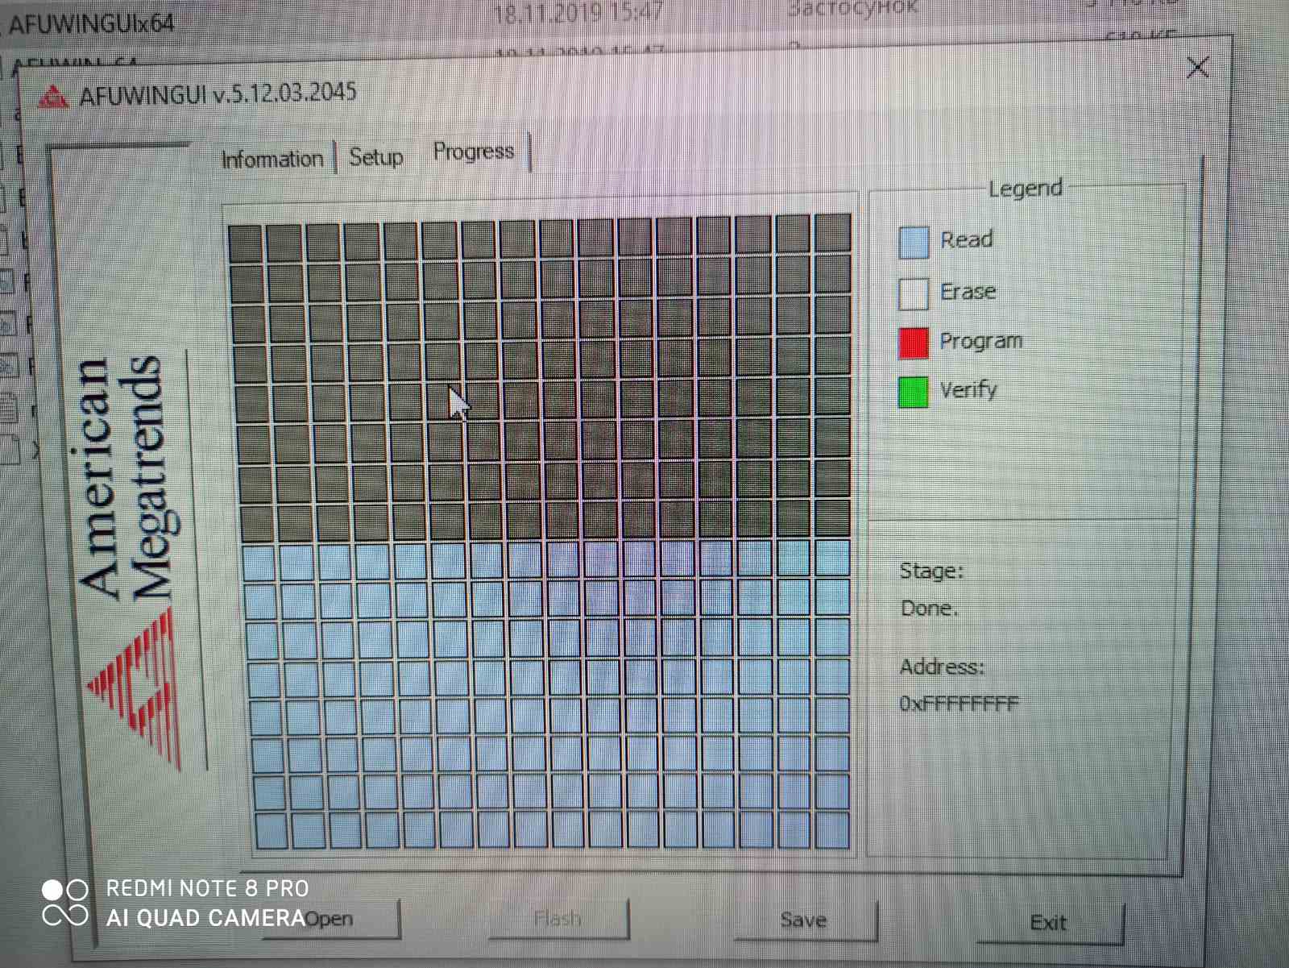The height and width of the screenshot is (968, 1289).
Task: Click the disabled Flash button
Action: (558, 919)
